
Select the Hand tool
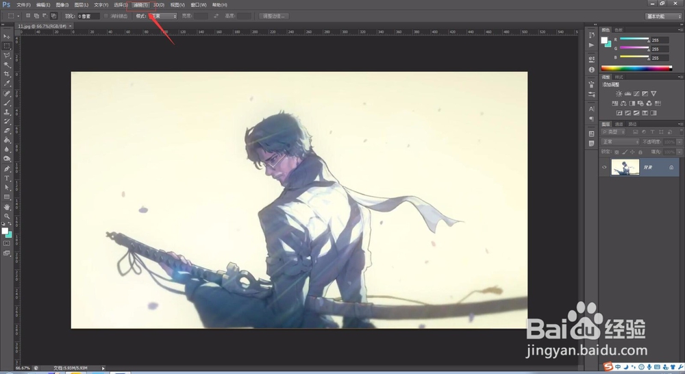pos(7,207)
